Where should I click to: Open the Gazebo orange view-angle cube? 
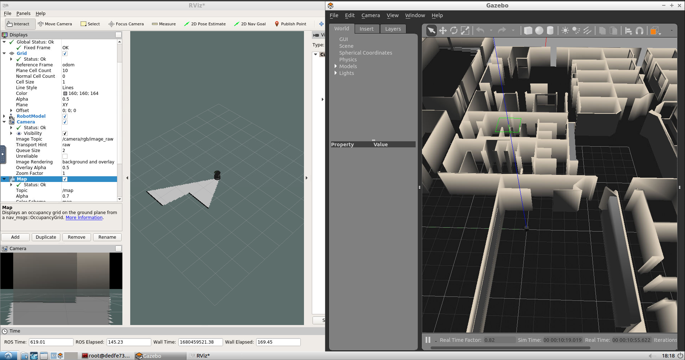[654, 31]
